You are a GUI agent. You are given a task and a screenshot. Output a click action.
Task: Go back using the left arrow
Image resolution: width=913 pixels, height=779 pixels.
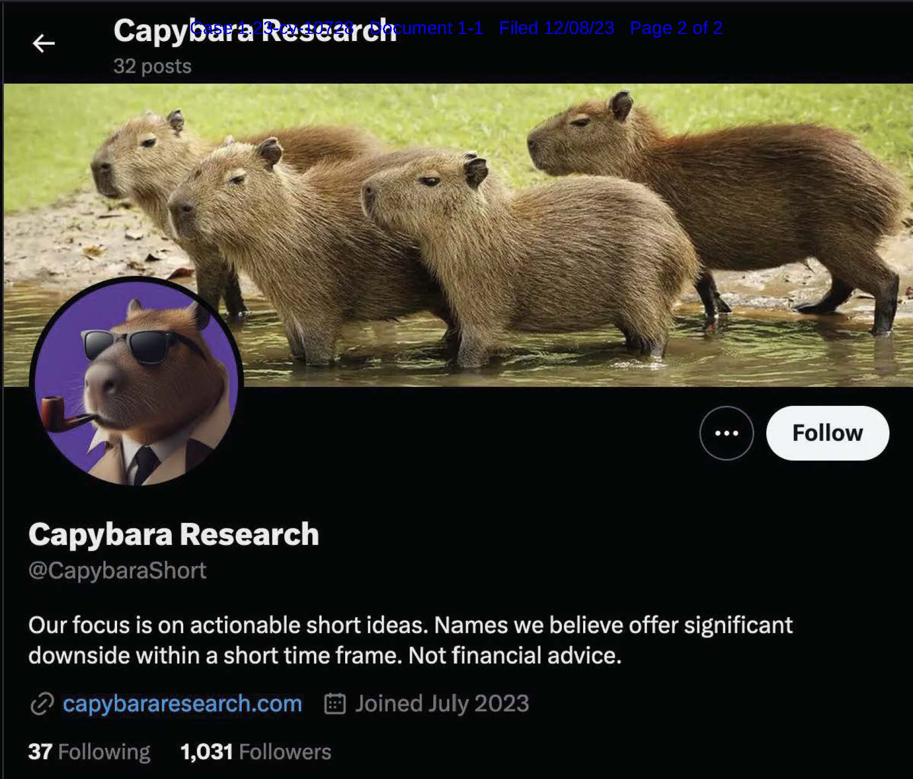tap(44, 43)
